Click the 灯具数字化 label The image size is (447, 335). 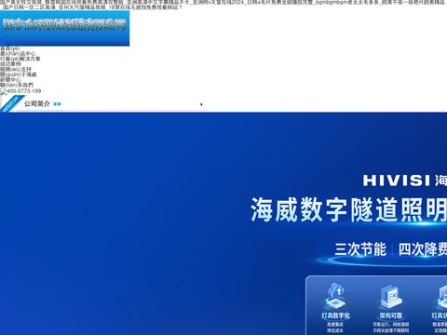pos(335,315)
